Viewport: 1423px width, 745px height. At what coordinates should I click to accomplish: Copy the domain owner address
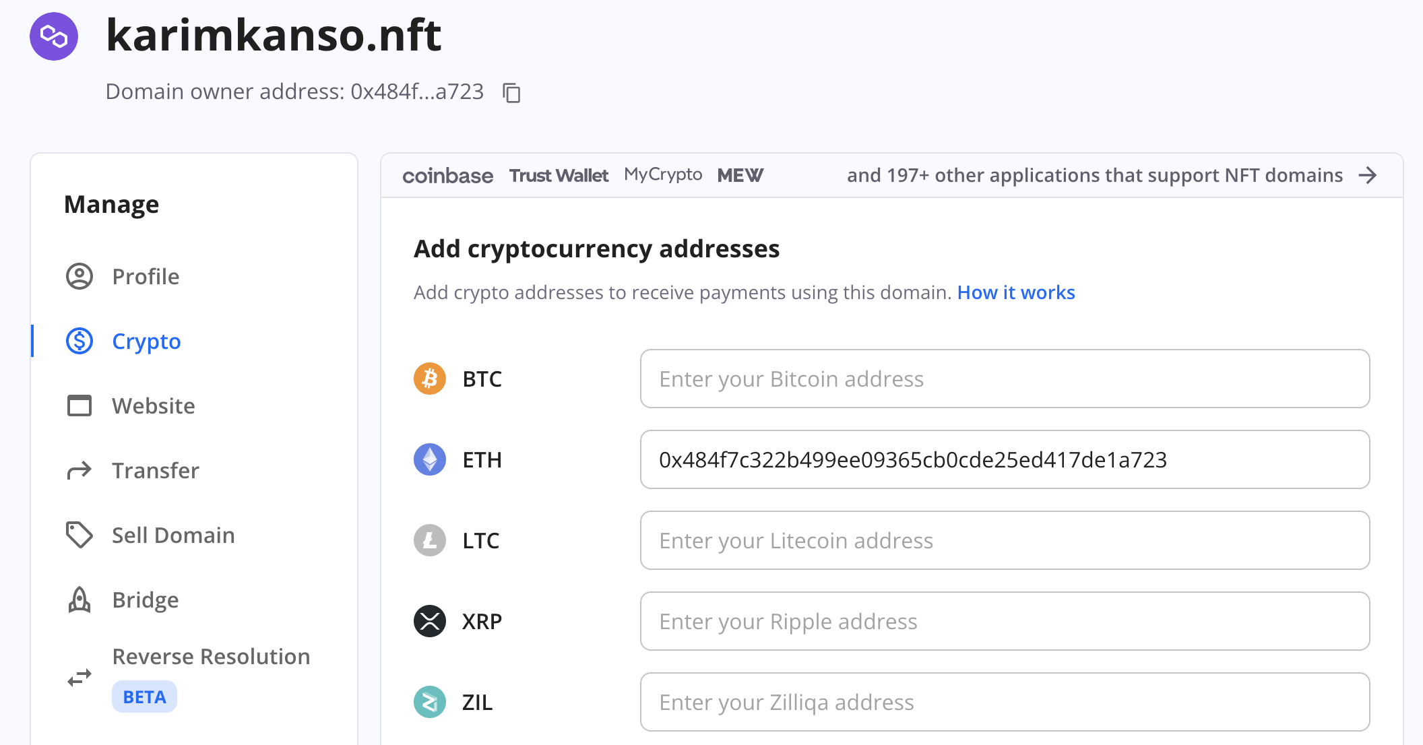pos(511,93)
